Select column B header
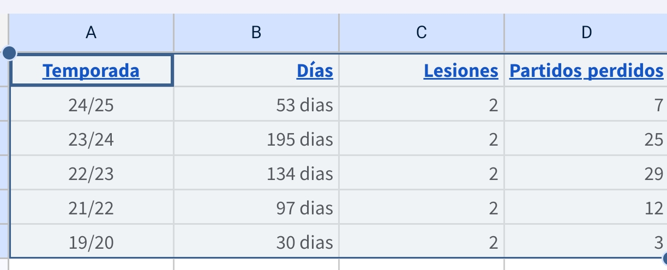The height and width of the screenshot is (270, 667). click(256, 33)
